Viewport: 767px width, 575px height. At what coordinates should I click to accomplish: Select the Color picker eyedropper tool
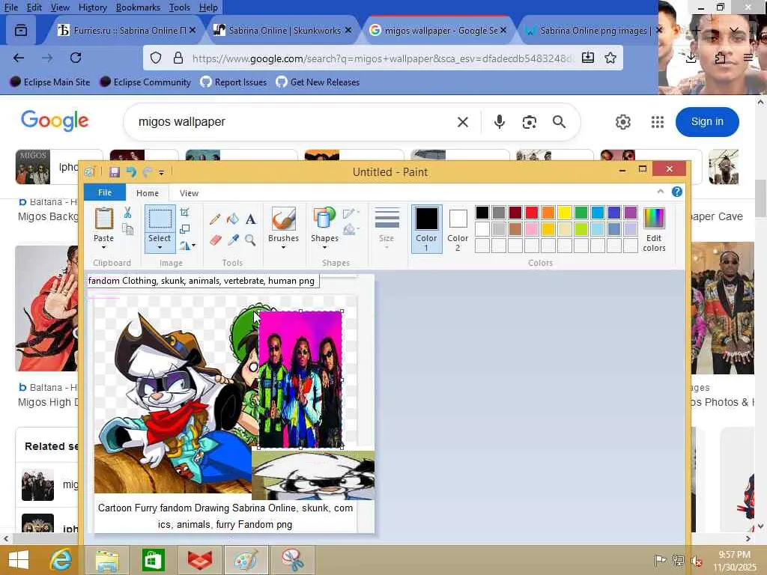pos(234,240)
